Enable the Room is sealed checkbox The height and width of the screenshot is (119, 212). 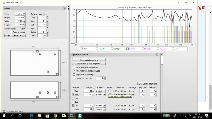click(11, 32)
